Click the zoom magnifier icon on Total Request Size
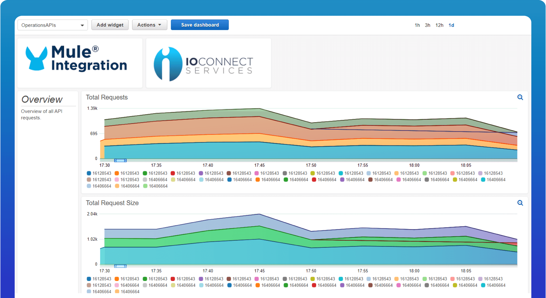The width and height of the screenshot is (546, 298). click(520, 203)
